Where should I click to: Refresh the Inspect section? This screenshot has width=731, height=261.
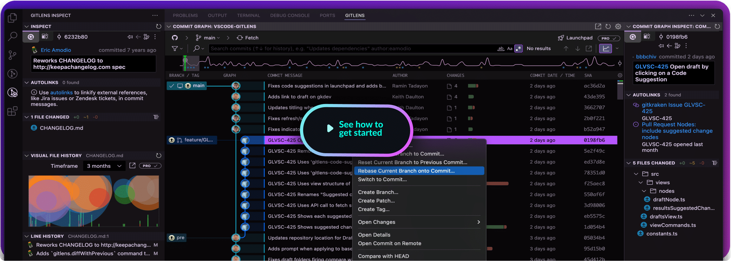pyautogui.click(x=159, y=26)
